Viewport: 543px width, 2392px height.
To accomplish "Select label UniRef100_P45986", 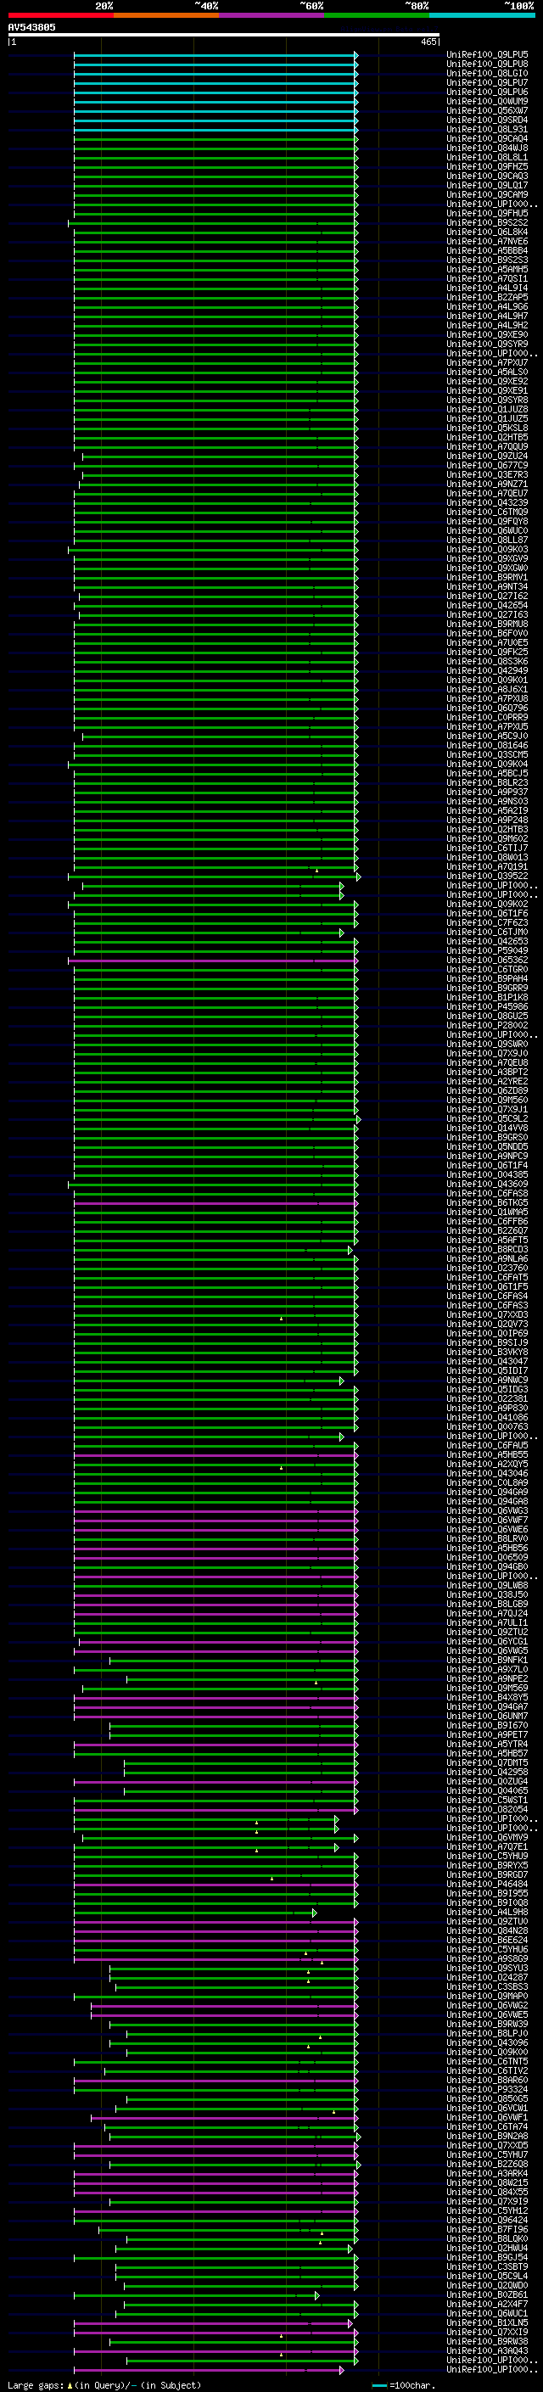I will coord(487,1006).
